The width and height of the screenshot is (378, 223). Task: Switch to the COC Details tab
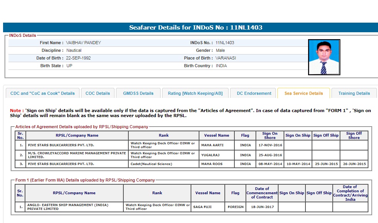[x=98, y=93]
